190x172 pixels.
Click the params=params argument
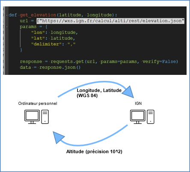point(119,62)
